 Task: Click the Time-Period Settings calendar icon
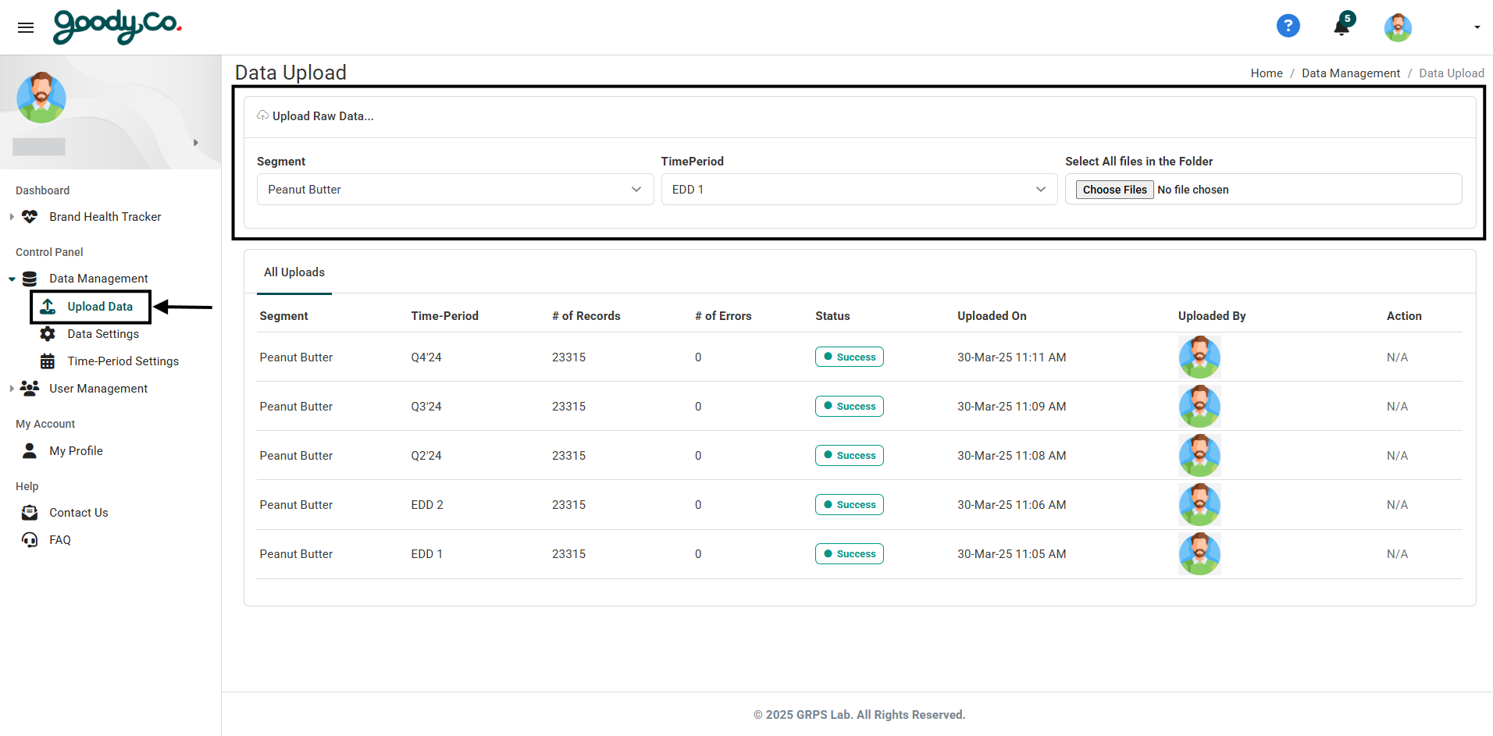47,361
